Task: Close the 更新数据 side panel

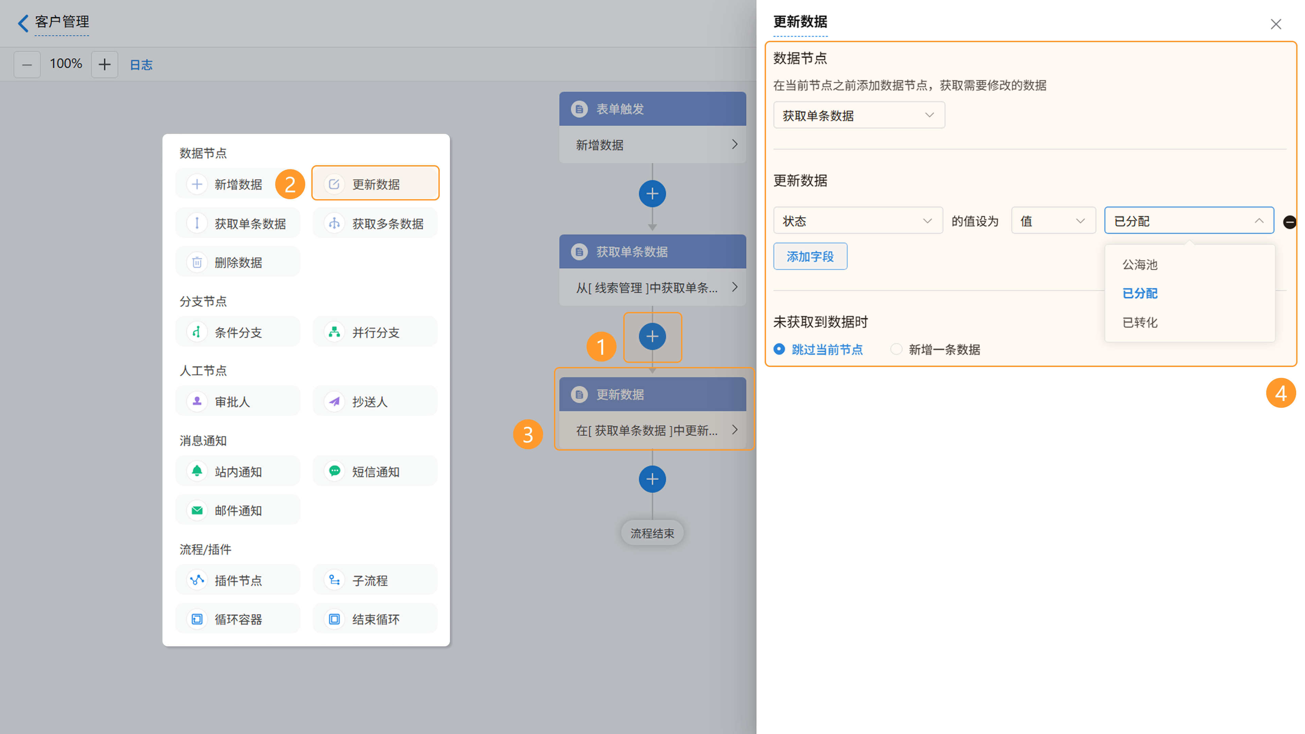Action: pyautogui.click(x=1276, y=24)
